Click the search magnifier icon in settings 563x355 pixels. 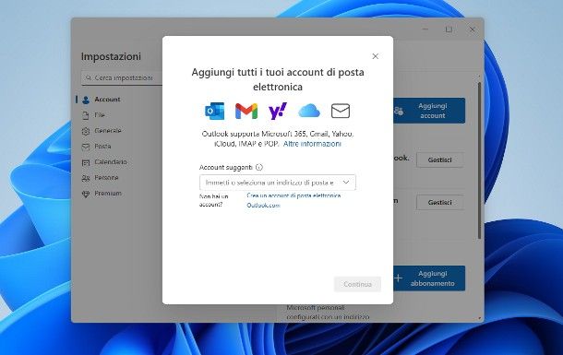(89, 77)
